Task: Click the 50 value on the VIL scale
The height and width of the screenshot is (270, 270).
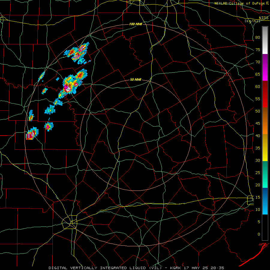Action: 258,111
